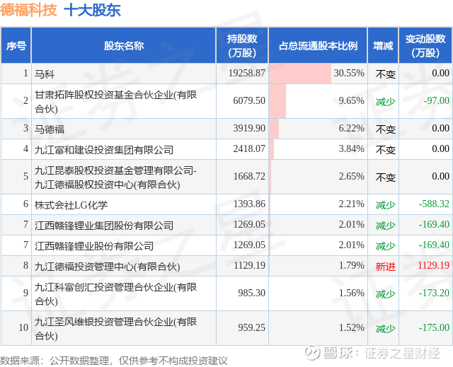Click shareholder 甘肃拓阵股权投资基金合伙企业

coord(115,102)
